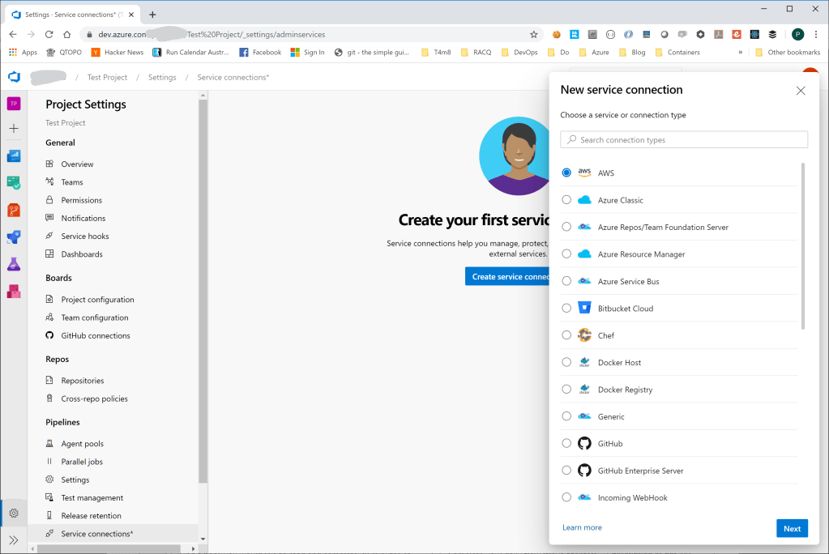829x554 pixels.
Task: Open Test Plans beaker icon
Action: click(13, 263)
